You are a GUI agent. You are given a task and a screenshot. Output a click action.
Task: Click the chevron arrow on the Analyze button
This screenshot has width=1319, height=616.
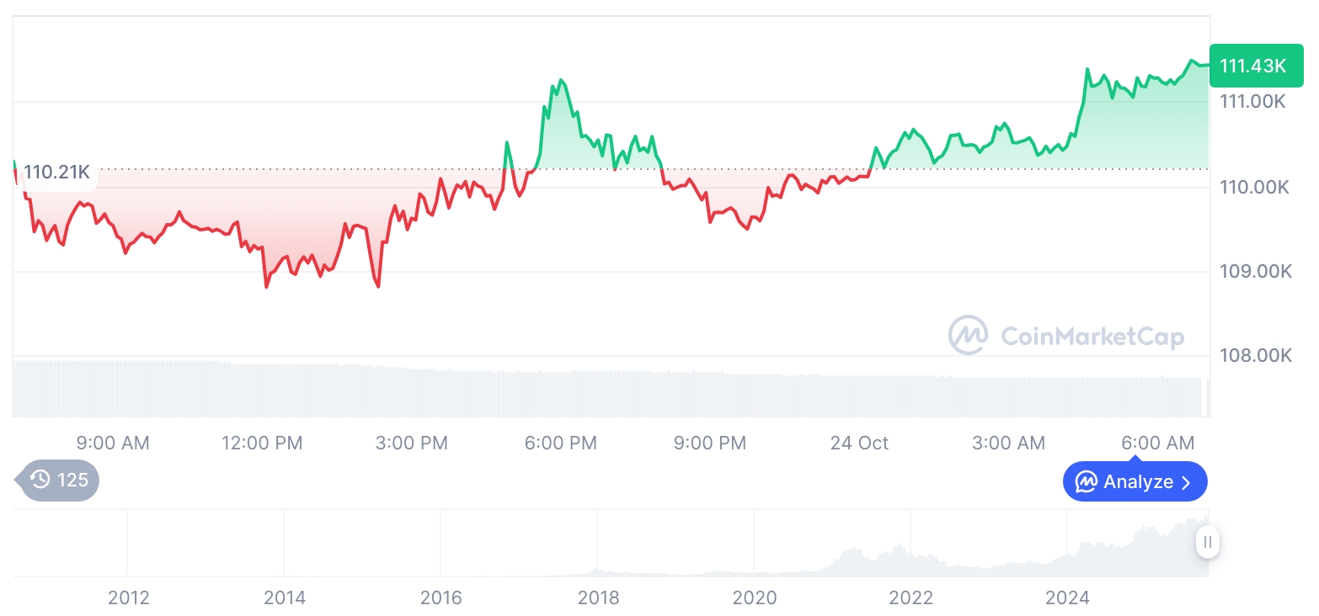tap(1187, 482)
